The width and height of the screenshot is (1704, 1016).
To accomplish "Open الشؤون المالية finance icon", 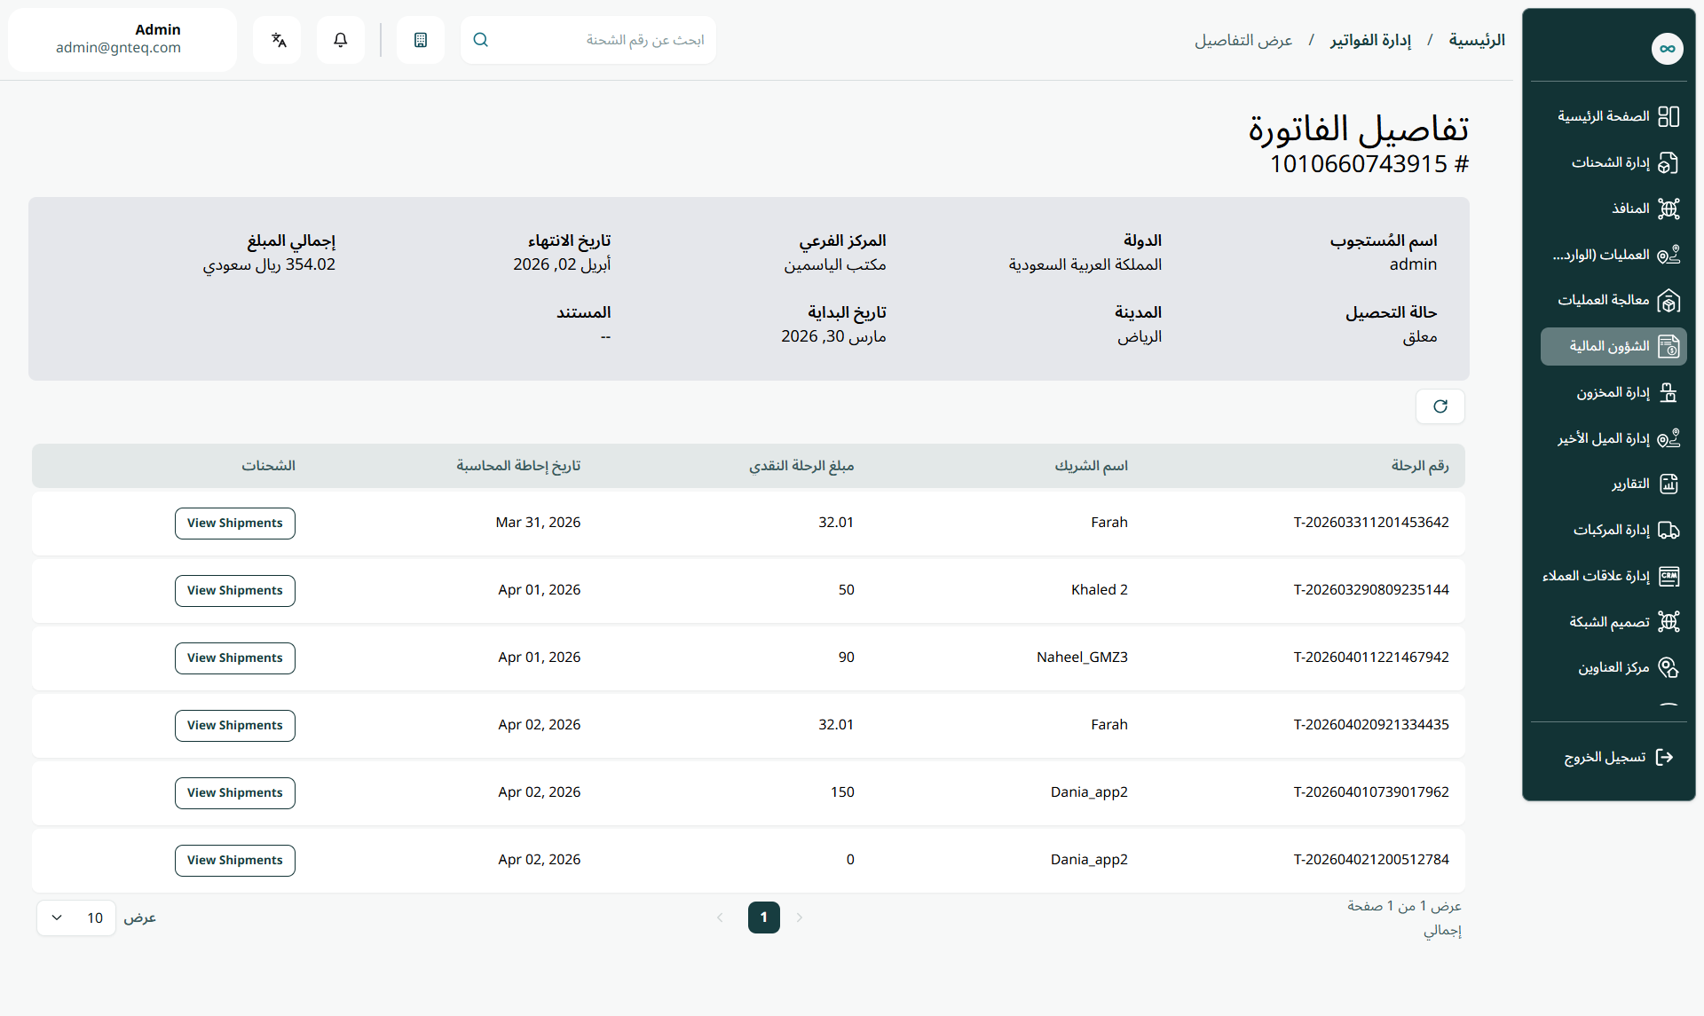I will point(1668,347).
